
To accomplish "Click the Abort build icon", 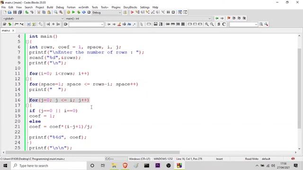I will tap(89, 12).
